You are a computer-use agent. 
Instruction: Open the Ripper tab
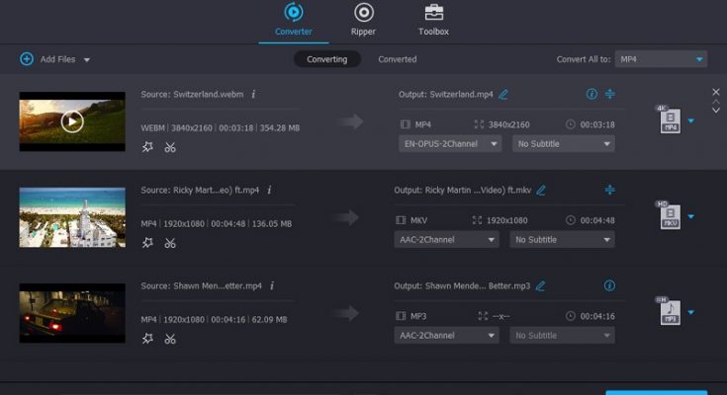(363, 19)
